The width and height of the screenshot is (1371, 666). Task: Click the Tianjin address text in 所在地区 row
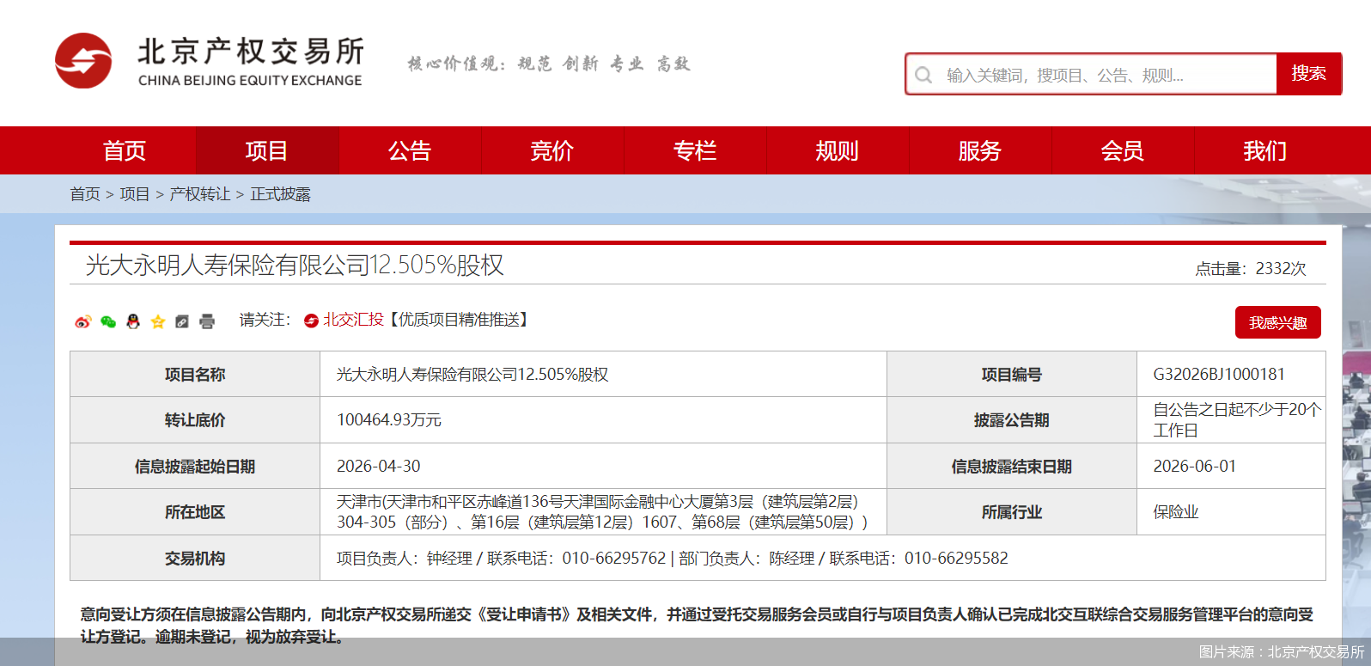602,511
